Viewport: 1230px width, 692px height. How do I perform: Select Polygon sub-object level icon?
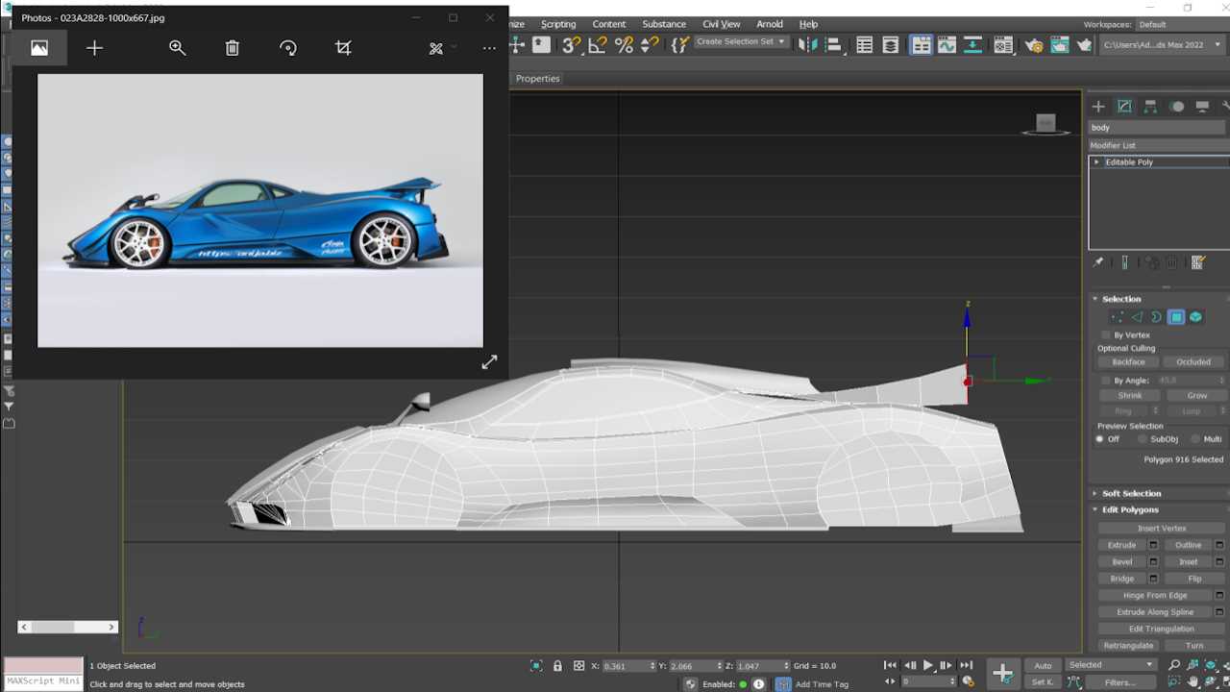[x=1176, y=317]
